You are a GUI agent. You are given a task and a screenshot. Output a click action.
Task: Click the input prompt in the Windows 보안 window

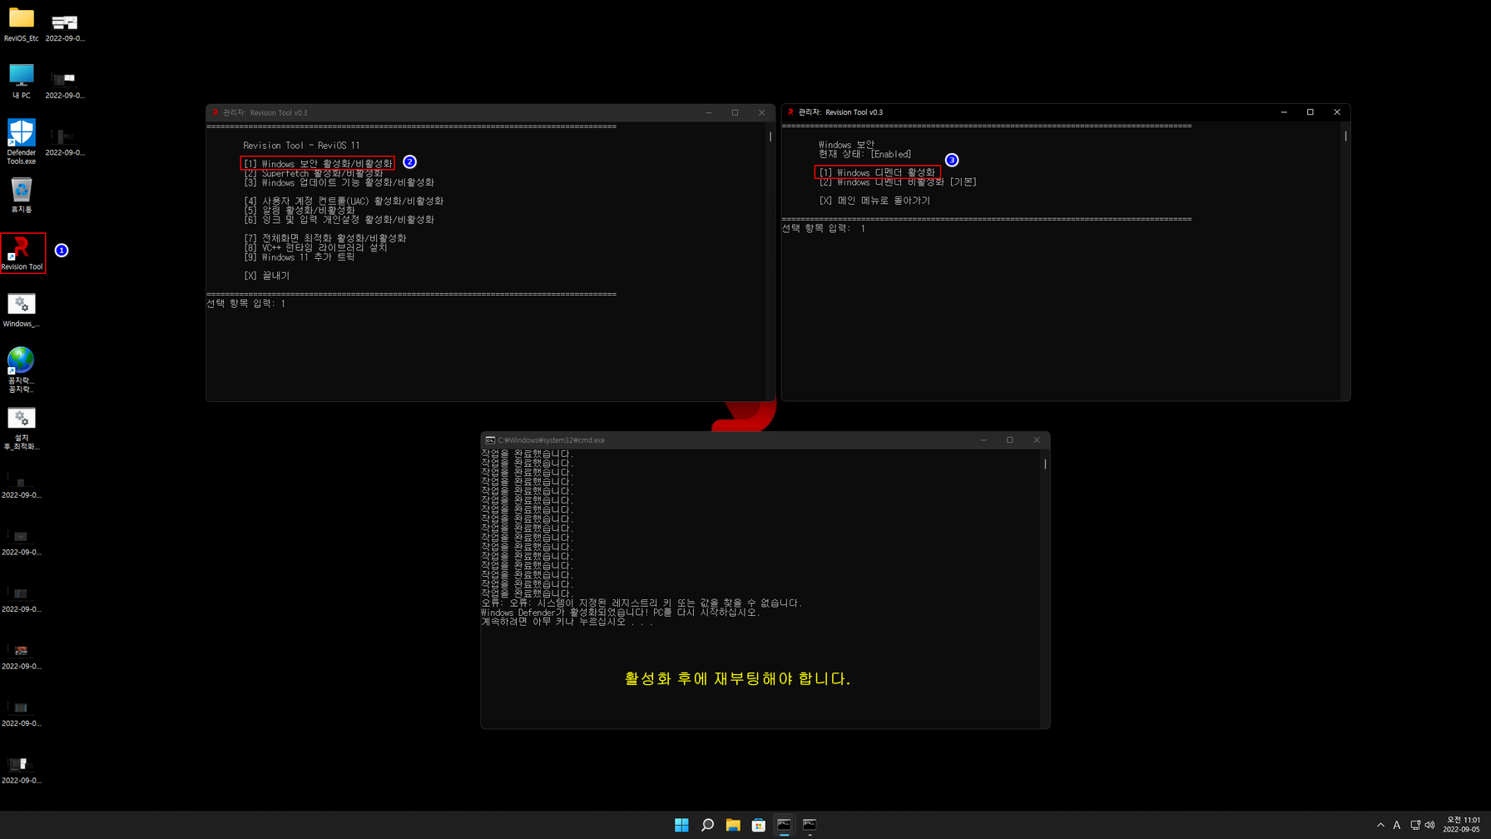(824, 228)
